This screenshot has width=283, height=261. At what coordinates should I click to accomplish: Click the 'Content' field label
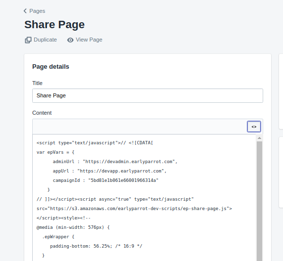point(42,113)
